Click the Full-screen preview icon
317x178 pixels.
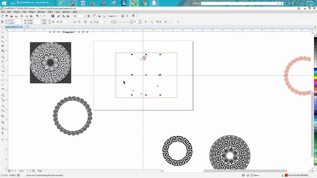point(89,16)
